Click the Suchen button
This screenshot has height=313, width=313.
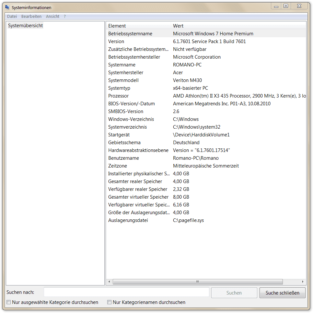pos(234,293)
